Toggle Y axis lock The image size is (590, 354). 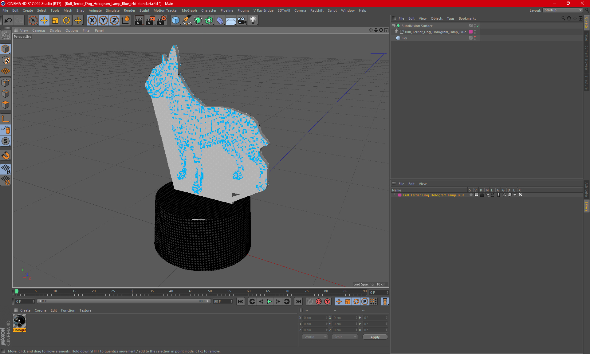click(103, 21)
